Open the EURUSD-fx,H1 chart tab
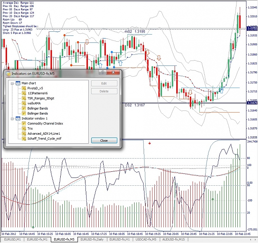This screenshot has width=258, height=243. tap(120, 239)
